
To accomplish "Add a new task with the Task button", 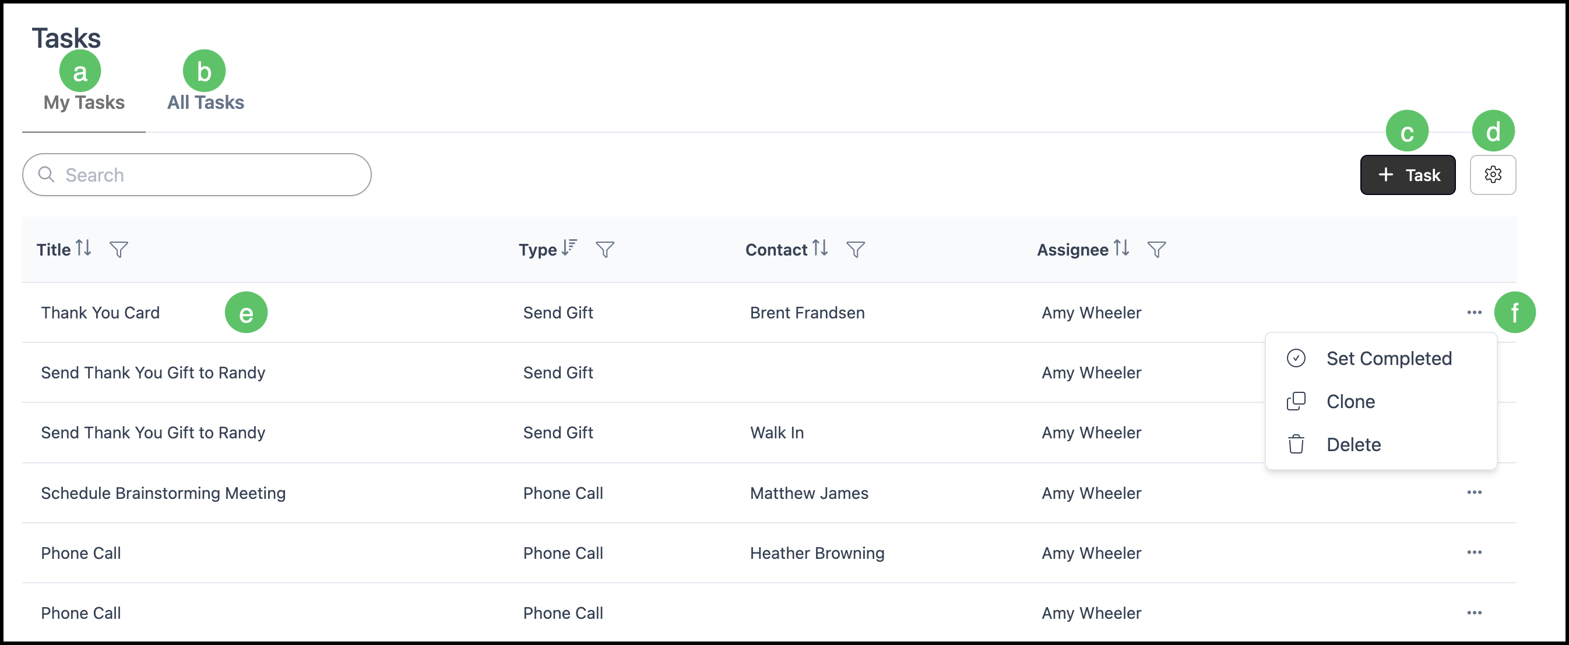I will 1408,175.
